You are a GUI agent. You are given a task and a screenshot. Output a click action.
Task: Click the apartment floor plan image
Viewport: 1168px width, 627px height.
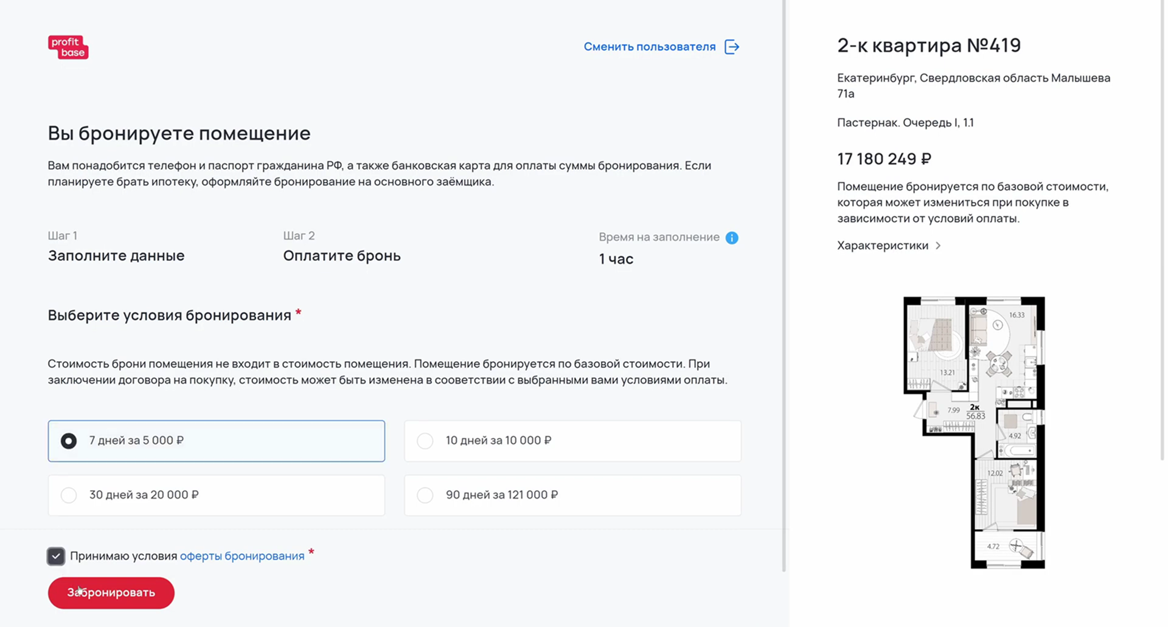coord(974,432)
